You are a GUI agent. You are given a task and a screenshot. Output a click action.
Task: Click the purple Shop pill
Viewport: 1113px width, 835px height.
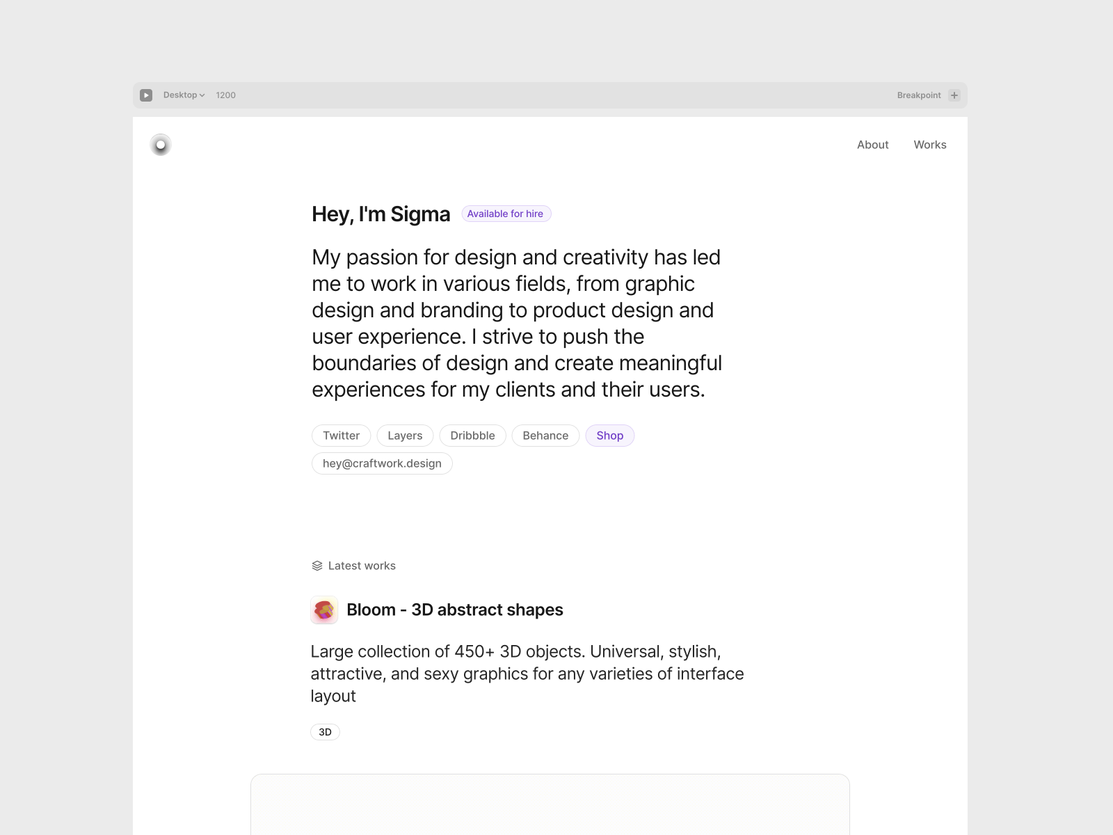coord(609,436)
